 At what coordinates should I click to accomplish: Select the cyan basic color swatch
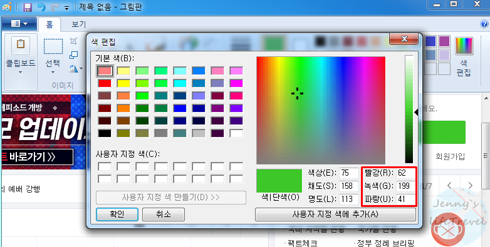(180, 83)
